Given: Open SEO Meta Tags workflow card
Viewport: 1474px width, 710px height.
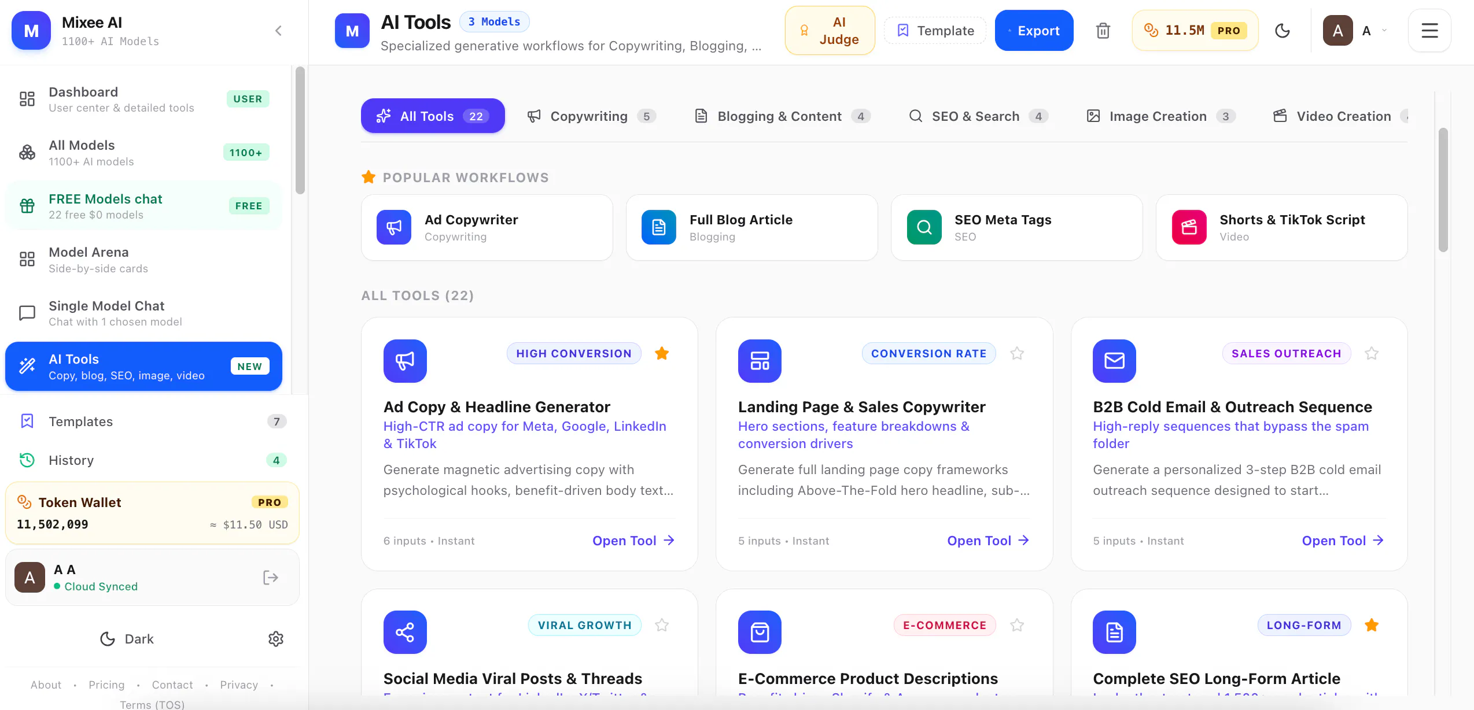Looking at the screenshot, I should coord(1017,228).
